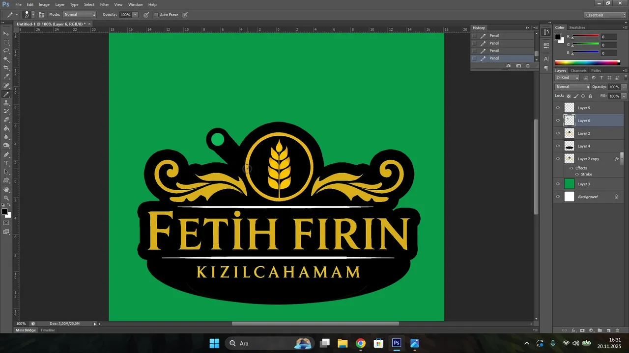Hide Layer 4 visibility eye
Screen dimensions: 629x353
558,146
